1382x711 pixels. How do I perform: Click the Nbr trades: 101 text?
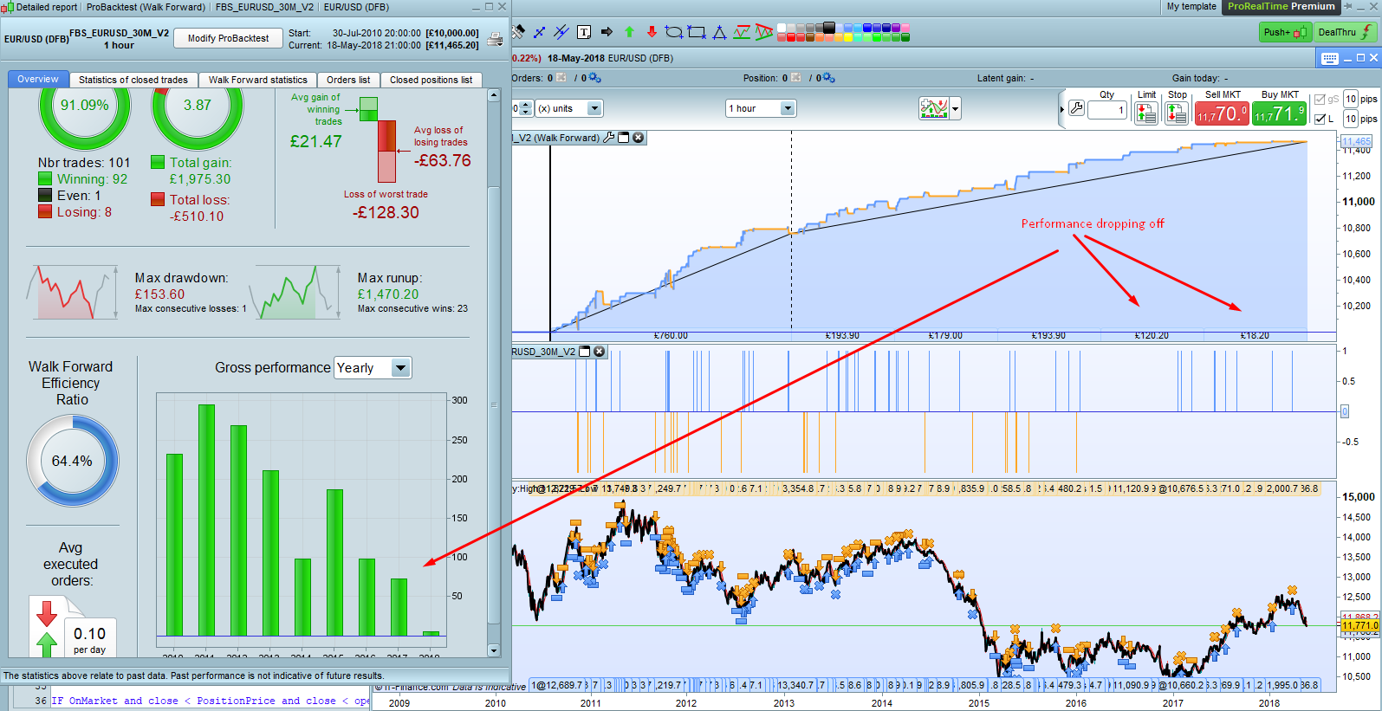(x=84, y=163)
